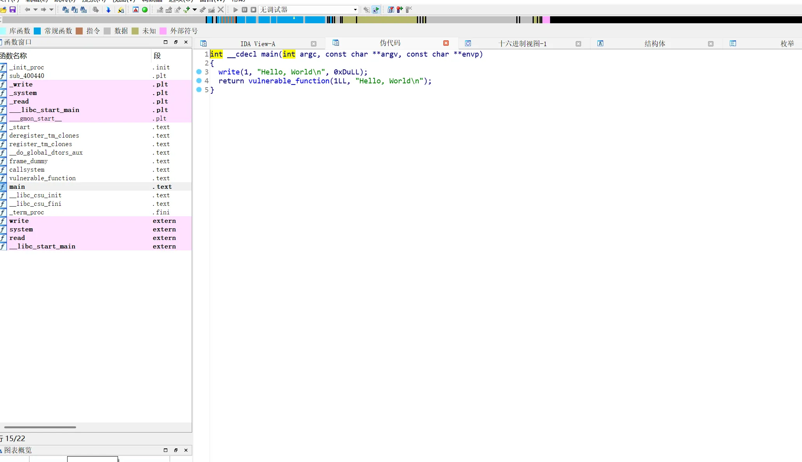
Task: Click the blue down arrow jump icon
Action: [108, 10]
